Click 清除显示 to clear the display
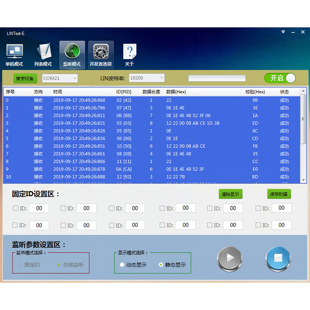The width and height of the screenshot is (310, 310). [x=230, y=194]
